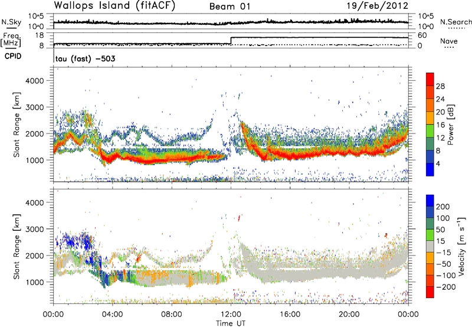
Task: Click the 'tau (fast) -503' text
Action: (86, 58)
